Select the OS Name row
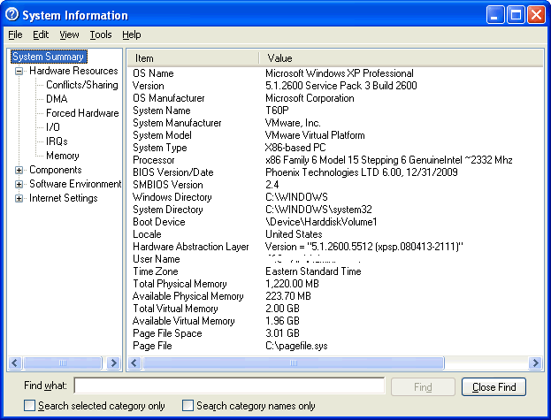The height and width of the screenshot is (420, 551). click(x=335, y=73)
